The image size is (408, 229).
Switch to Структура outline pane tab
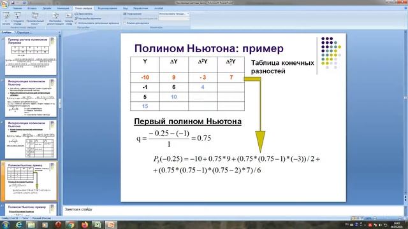click(x=23, y=32)
